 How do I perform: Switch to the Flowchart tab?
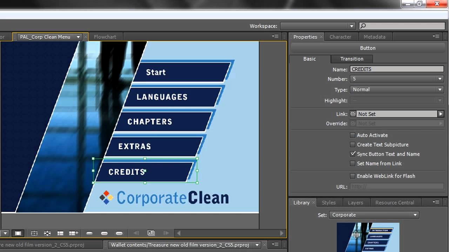coord(105,36)
